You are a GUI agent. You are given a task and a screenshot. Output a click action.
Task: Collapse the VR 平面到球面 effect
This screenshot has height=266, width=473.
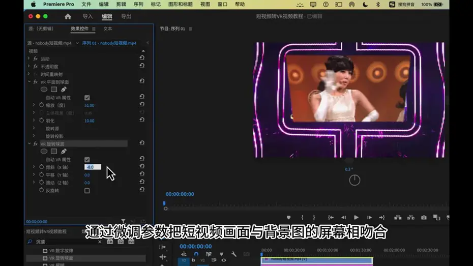[x=29, y=82]
